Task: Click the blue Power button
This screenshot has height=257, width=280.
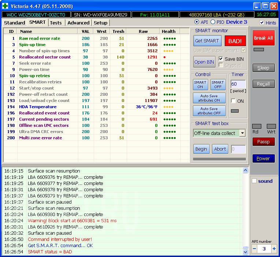Action: (263, 159)
